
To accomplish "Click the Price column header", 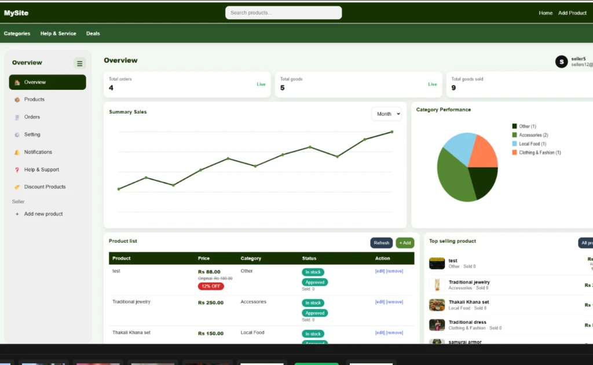I will pyautogui.click(x=203, y=258).
